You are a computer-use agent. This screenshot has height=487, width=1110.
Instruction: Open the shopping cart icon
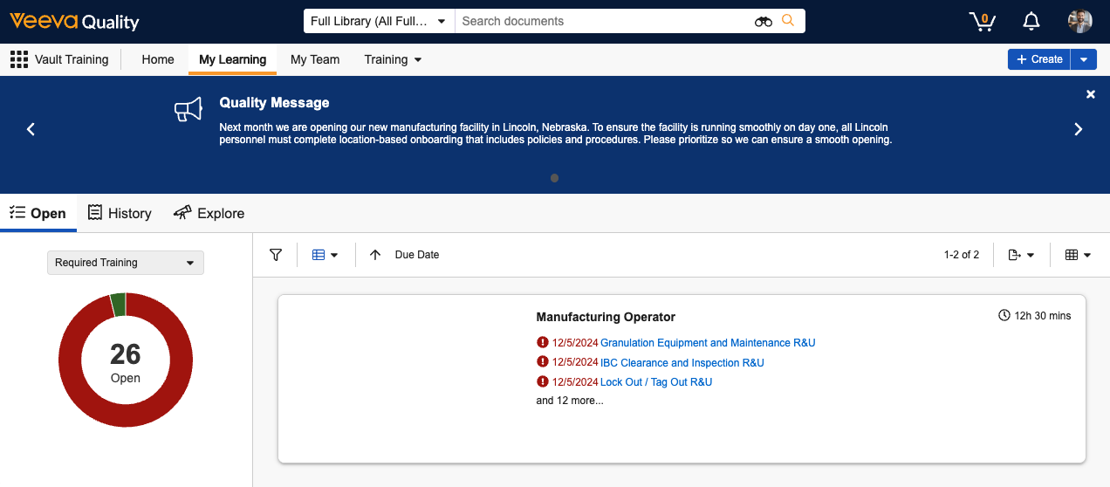pos(983,21)
